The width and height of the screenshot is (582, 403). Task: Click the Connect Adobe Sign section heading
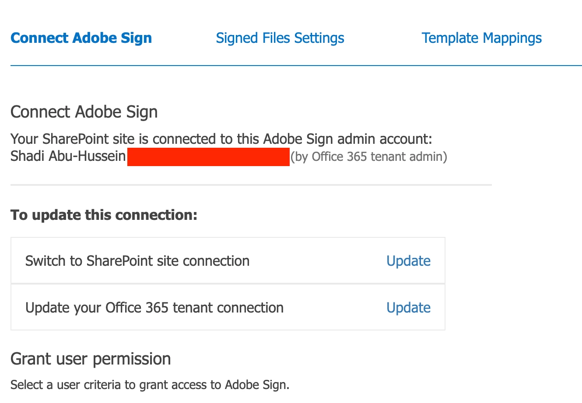(x=84, y=112)
